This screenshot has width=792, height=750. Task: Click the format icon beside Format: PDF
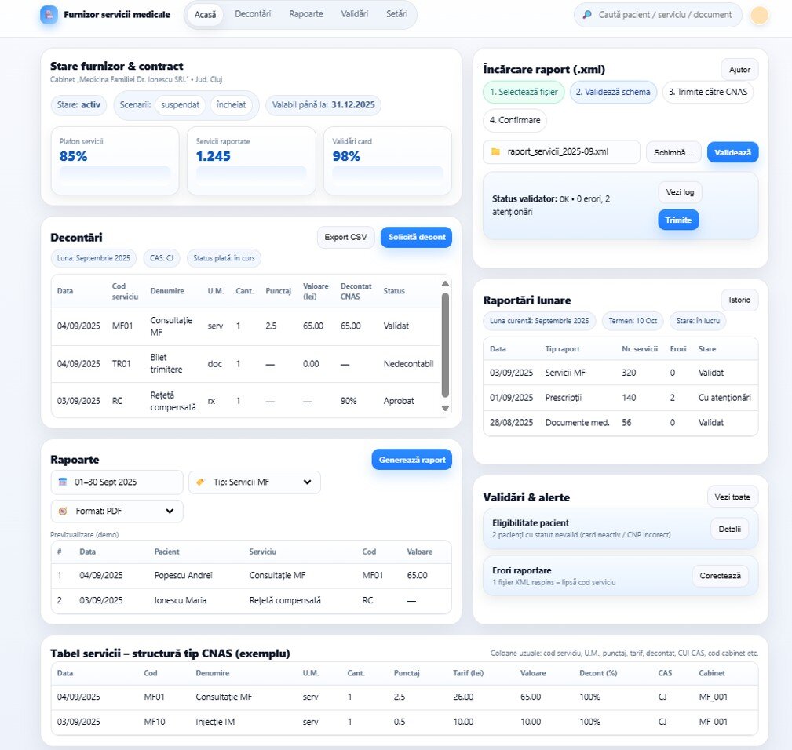click(63, 511)
